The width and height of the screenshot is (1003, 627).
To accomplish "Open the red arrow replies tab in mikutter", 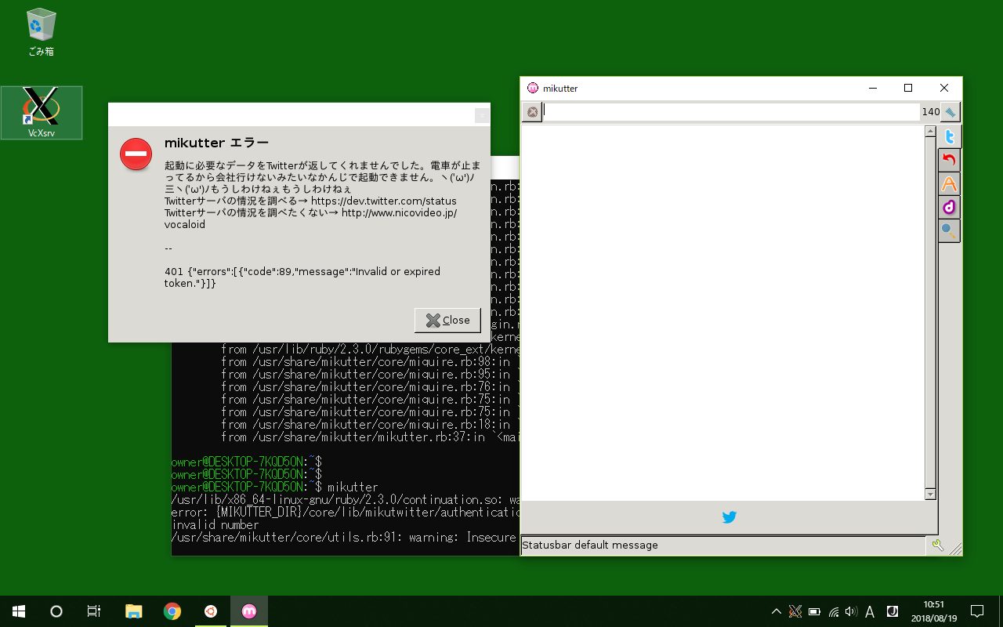I will coord(949,161).
